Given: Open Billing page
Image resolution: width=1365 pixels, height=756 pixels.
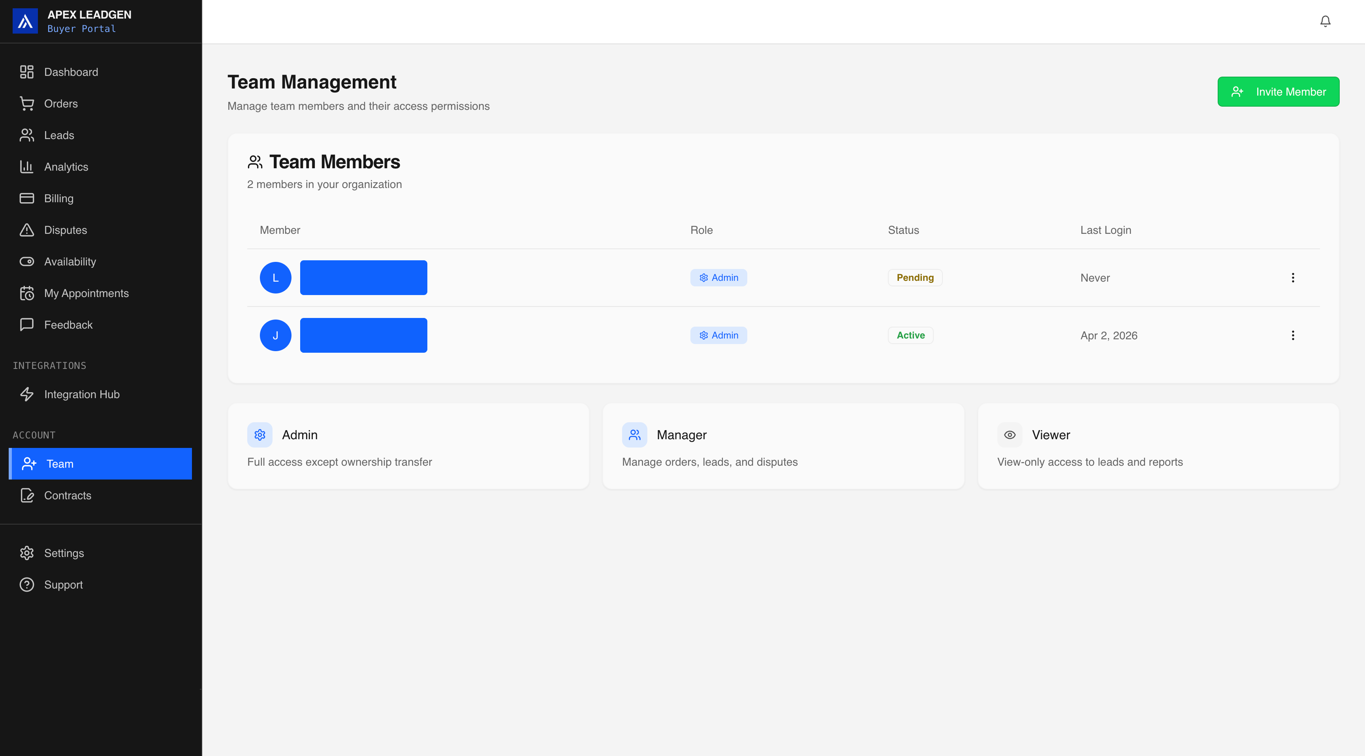Looking at the screenshot, I should pos(101,198).
